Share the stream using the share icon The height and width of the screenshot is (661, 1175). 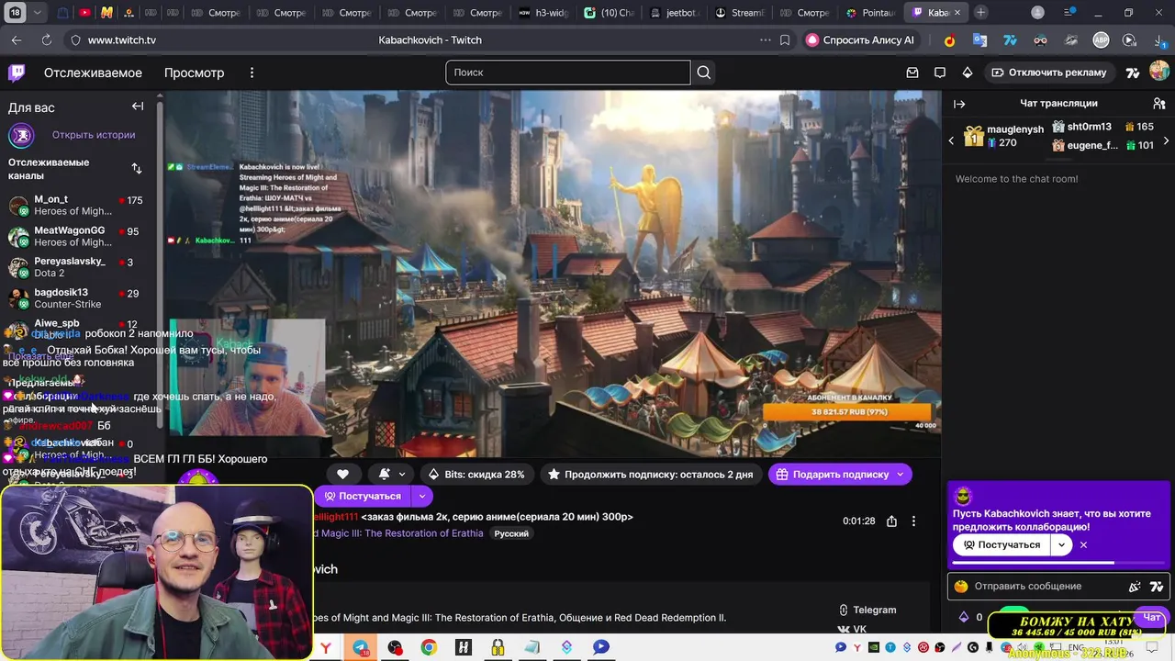[x=891, y=521]
